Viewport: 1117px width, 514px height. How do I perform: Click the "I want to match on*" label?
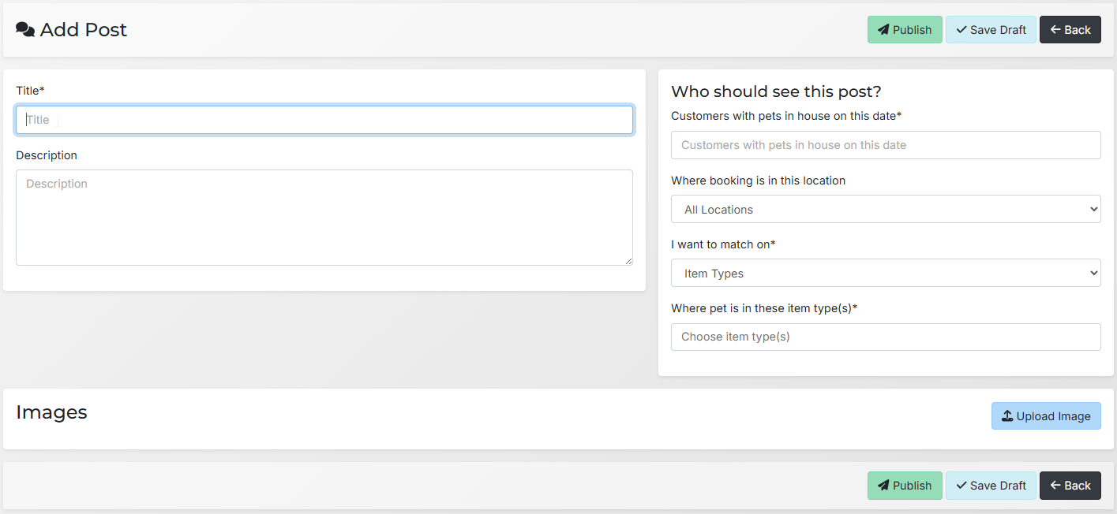[x=723, y=244]
